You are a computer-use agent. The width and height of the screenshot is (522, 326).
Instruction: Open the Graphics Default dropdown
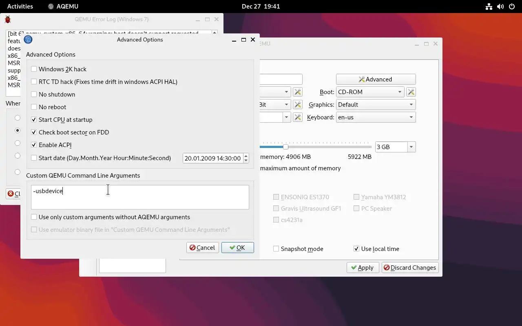376,105
